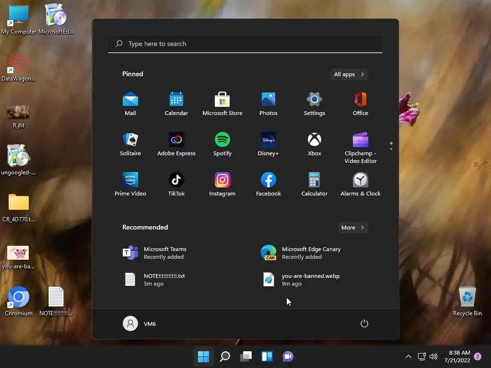Open the Xbox app
The height and width of the screenshot is (368, 491).
[315, 144]
